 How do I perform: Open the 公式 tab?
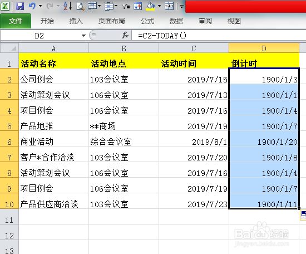(x=147, y=21)
